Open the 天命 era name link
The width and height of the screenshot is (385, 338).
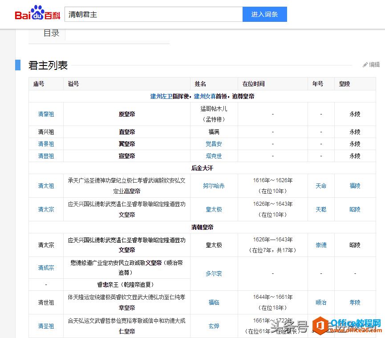coord(321,186)
